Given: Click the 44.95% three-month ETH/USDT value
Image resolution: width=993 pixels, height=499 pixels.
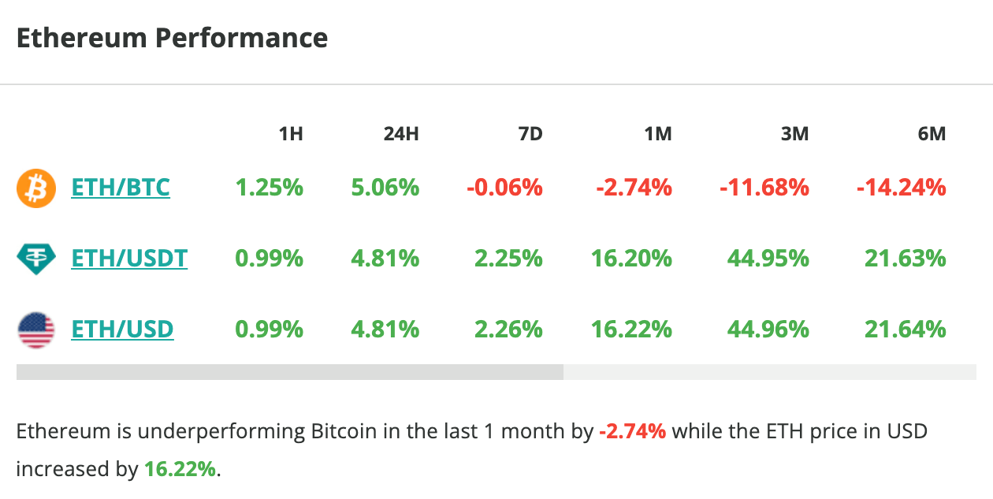Looking at the screenshot, I should 768,258.
